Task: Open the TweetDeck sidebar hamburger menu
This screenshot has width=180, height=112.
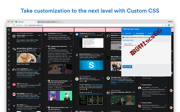Action: tap(9, 30)
